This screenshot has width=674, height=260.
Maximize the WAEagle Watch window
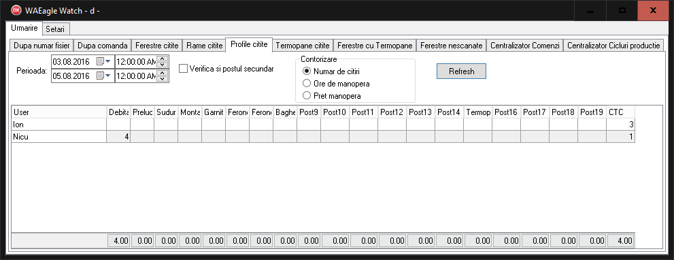pos(622,10)
